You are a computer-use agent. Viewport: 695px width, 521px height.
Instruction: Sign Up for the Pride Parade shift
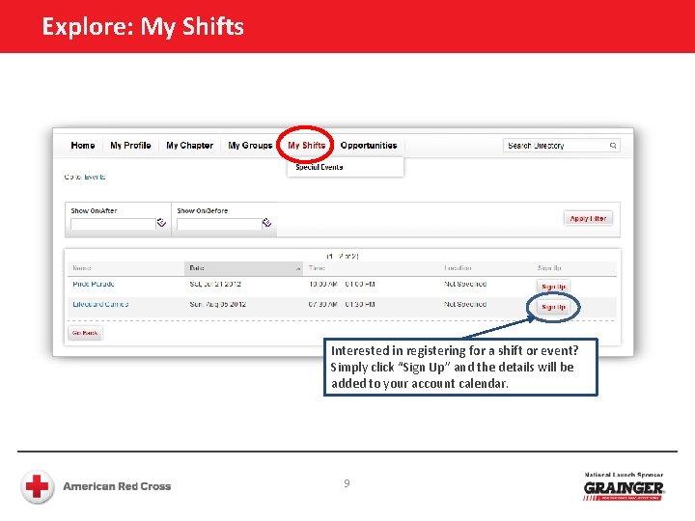click(553, 287)
